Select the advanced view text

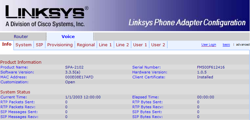pos(242,45)
